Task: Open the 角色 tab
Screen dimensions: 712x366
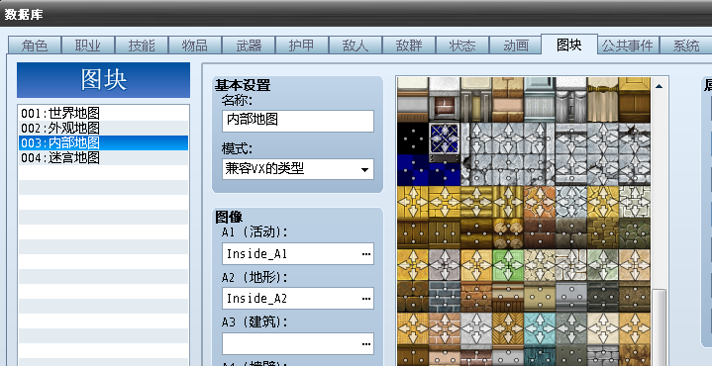Action: (x=34, y=46)
